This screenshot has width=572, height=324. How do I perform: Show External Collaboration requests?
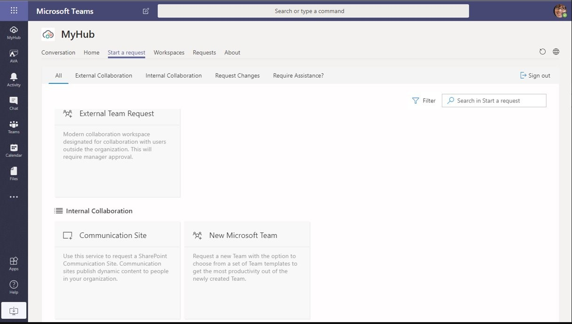click(x=103, y=75)
